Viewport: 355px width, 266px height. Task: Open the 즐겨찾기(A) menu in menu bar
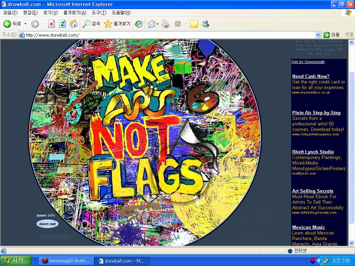click(x=75, y=13)
